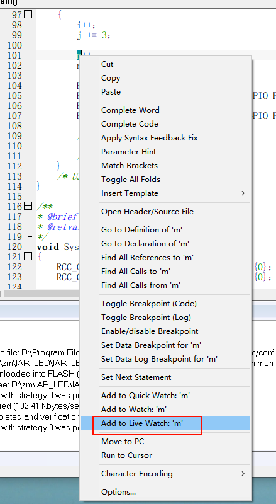Click the 'j += 3;' statement on line 99
Viewport: 276px width, 504px height.
point(94,35)
